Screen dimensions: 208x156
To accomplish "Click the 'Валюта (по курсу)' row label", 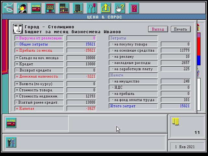I will [x=39, y=84].
